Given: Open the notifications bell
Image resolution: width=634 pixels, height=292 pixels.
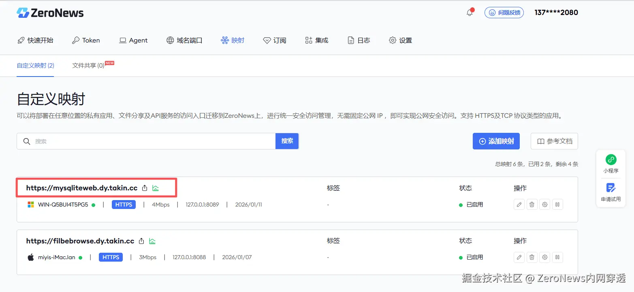Looking at the screenshot, I should [470, 13].
